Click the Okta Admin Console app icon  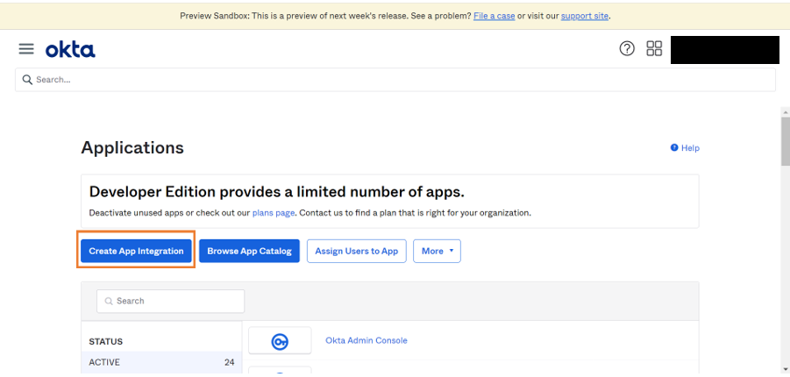(x=280, y=341)
